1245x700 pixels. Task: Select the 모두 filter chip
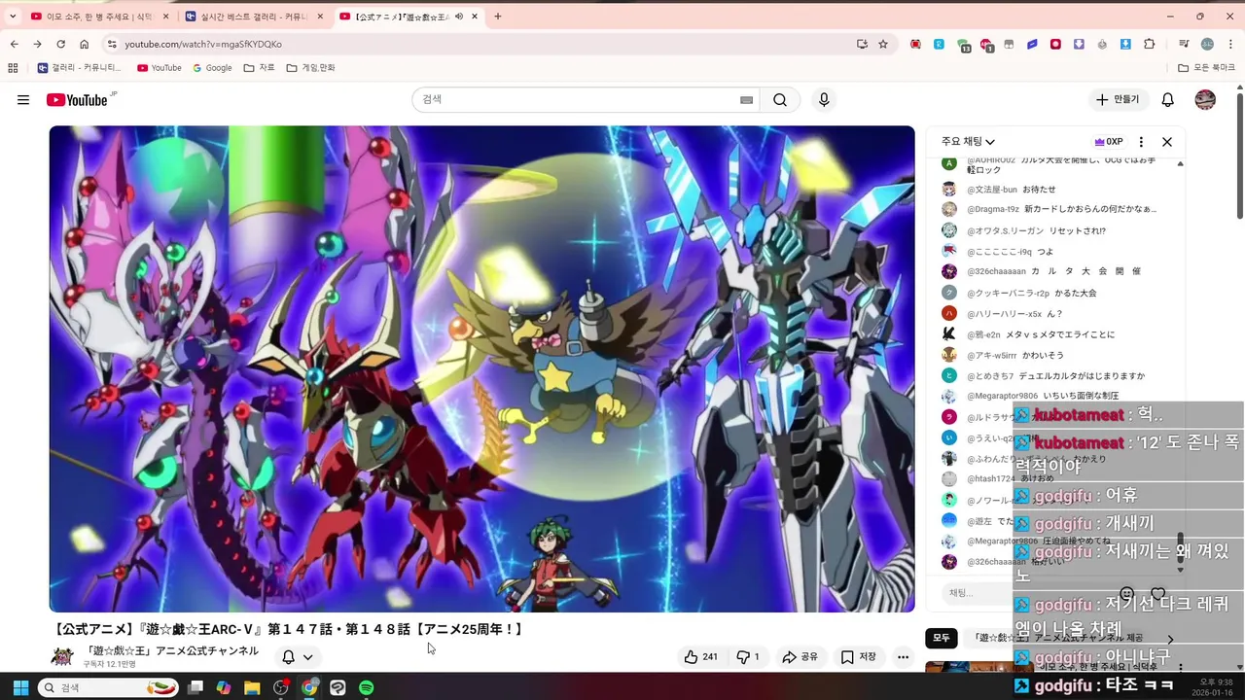tap(942, 639)
